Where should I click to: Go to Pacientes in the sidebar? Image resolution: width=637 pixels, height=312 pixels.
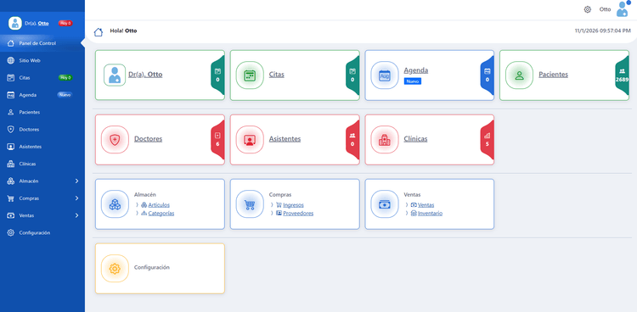tap(42, 112)
